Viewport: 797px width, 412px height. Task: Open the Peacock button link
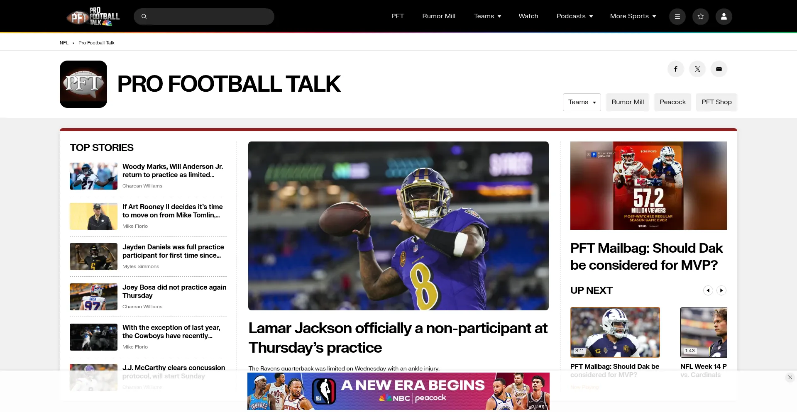[672, 102]
